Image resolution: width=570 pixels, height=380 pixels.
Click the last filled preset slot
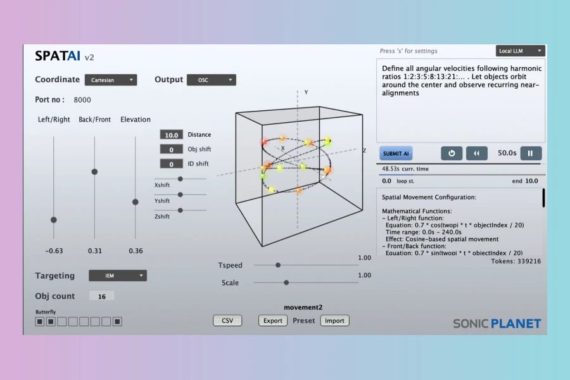tap(117, 322)
